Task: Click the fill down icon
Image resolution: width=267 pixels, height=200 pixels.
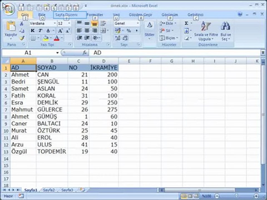Action: pos(186,31)
